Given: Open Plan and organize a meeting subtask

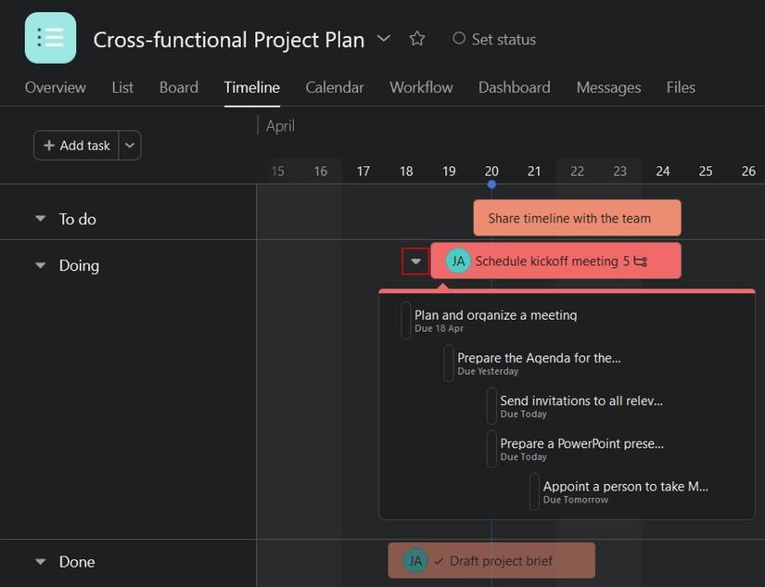Looking at the screenshot, I should coord(496,315).
